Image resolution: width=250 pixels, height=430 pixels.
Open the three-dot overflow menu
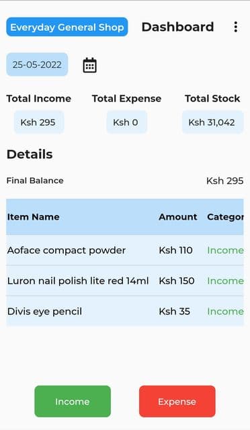235,27
